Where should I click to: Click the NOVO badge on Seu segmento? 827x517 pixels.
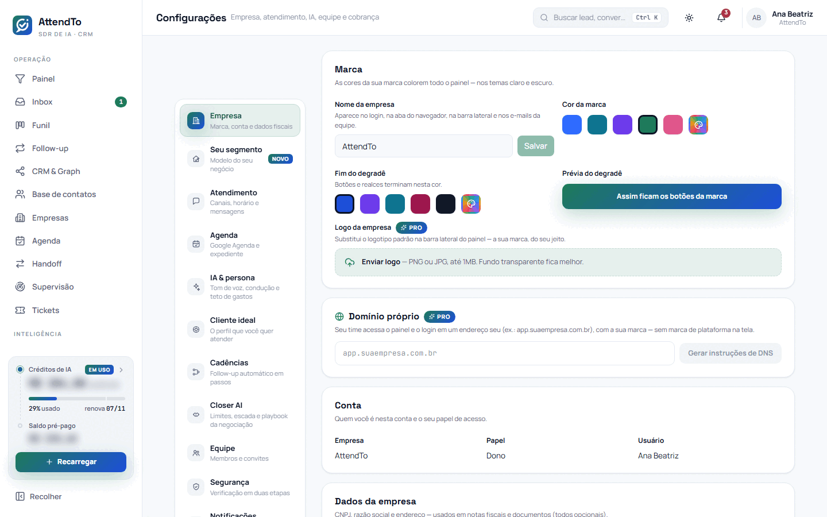point(280,159)
